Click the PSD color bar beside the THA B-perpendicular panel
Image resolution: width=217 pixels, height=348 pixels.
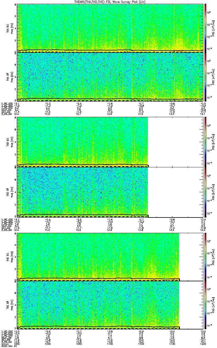pos(205,28)
